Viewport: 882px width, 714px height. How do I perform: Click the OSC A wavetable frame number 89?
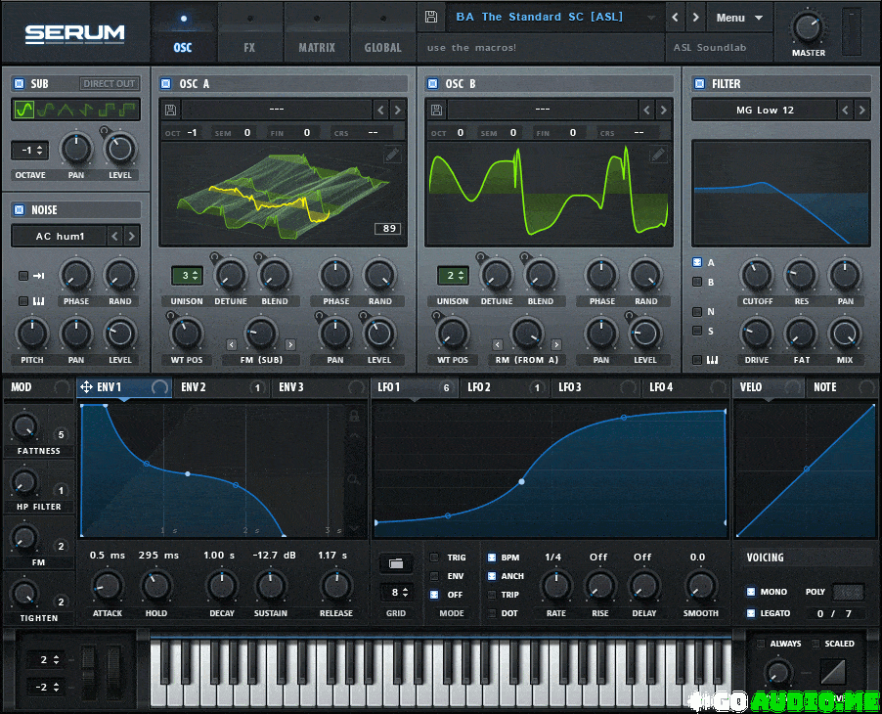pyautogui.click(x=389, y=229)
